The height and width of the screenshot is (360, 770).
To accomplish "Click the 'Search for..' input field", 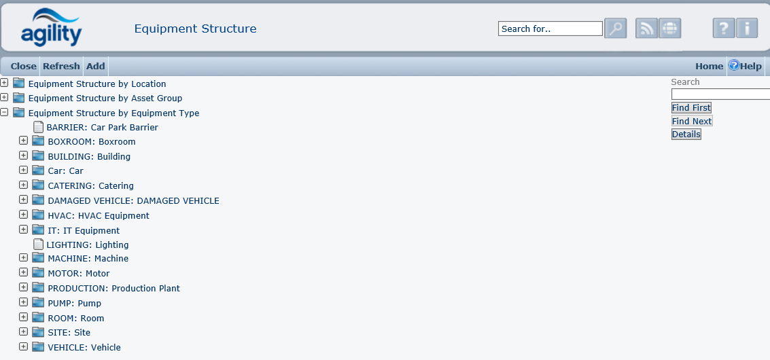I will pos(550,29).
